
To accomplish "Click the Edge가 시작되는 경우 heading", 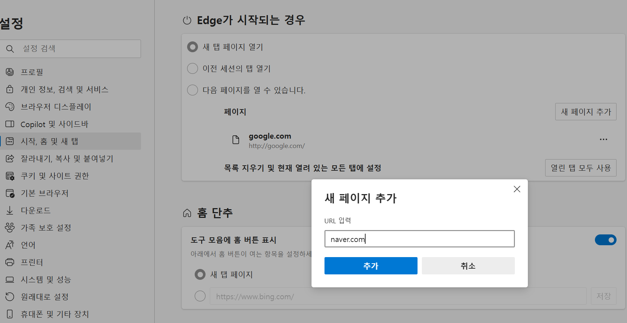I will tap(251, 20).
